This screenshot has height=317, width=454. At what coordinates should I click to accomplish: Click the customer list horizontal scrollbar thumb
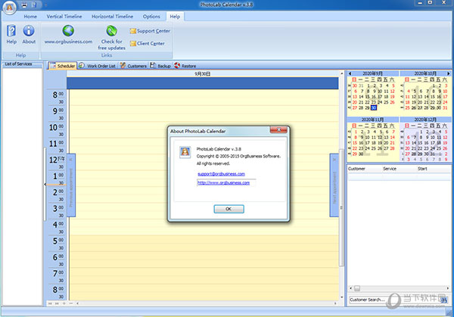(x=357, y=288)
